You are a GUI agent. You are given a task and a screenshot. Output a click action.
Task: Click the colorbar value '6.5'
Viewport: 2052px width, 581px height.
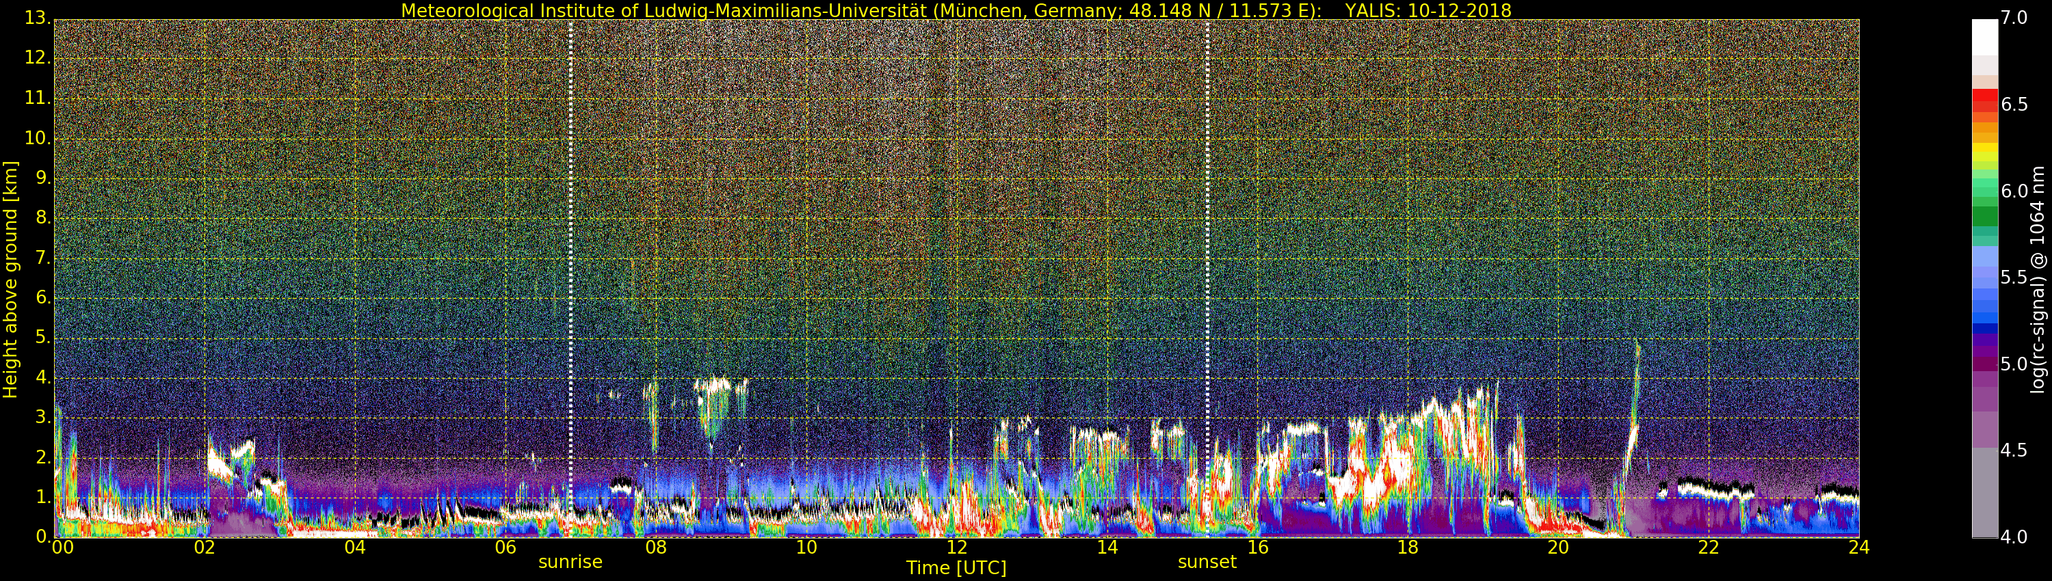coord(2014,105)
